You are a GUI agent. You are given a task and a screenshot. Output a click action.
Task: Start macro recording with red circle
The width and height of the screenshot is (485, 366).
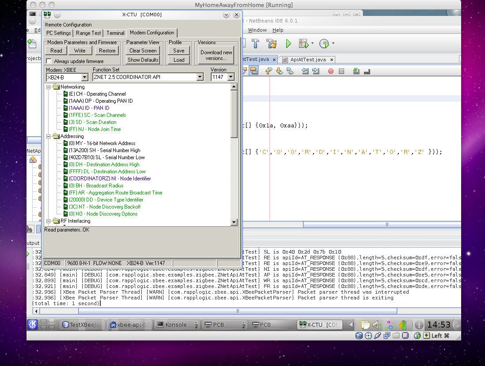point(331,71)
